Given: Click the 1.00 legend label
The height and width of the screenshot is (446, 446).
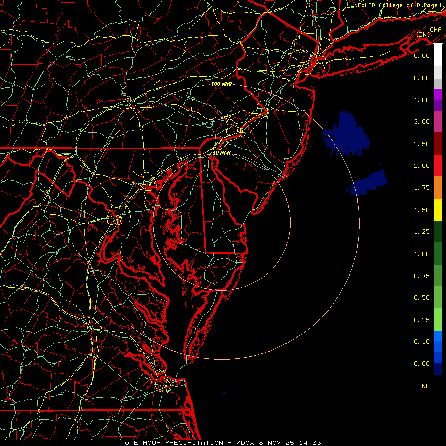Looking at the screenshot, I should click(422, 254).
